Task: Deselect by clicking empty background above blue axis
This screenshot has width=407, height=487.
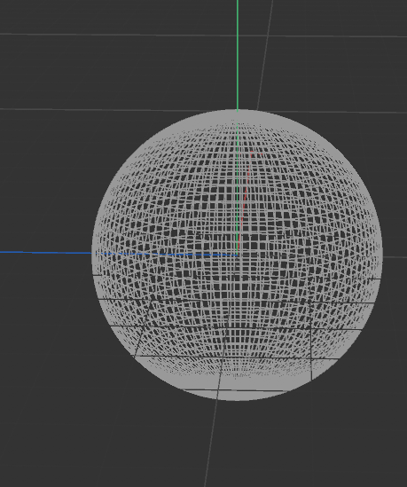Action: 47,186
